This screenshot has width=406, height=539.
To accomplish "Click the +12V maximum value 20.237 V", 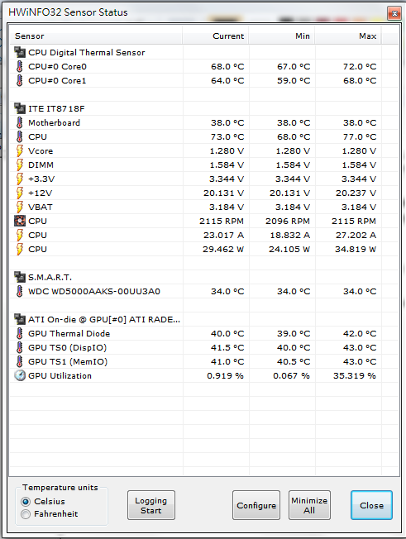I will [x=356, y=193].
